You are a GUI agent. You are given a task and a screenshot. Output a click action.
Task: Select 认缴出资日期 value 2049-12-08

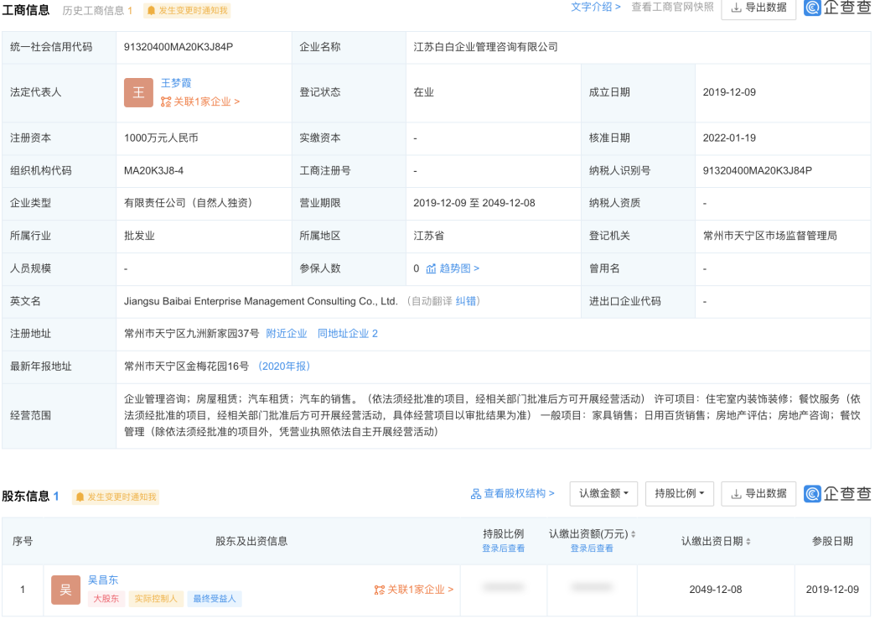tap(716, 590)
